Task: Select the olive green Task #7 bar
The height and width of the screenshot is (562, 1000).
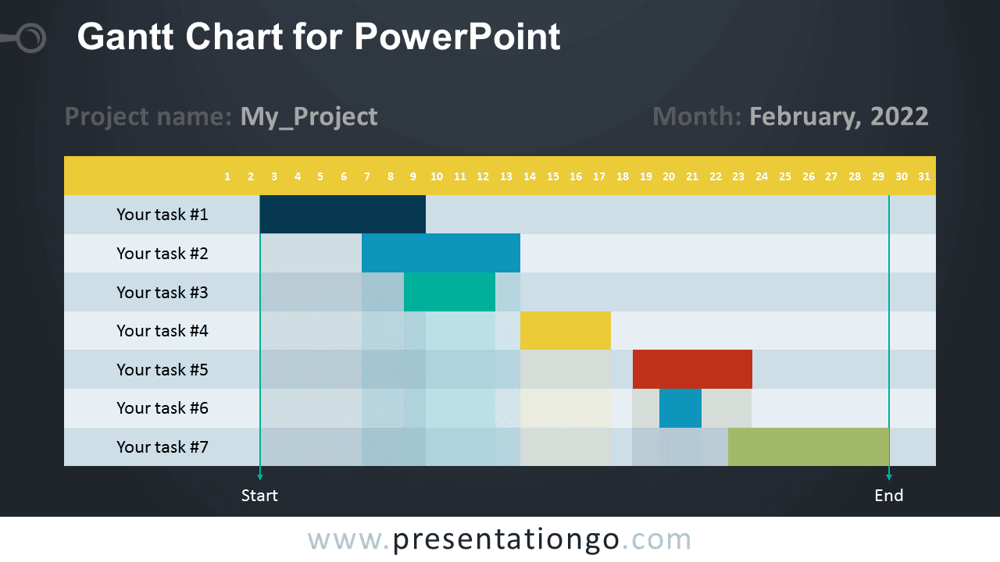Action: 809,447
